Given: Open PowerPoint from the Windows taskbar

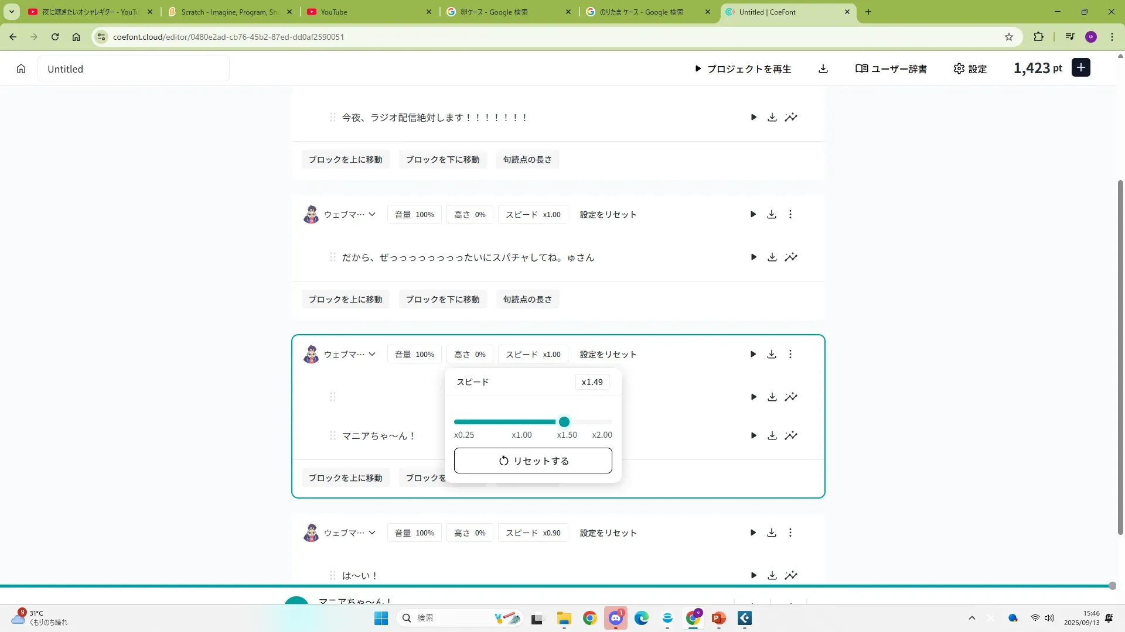Looking at the screenshot, I should point(718,618).
